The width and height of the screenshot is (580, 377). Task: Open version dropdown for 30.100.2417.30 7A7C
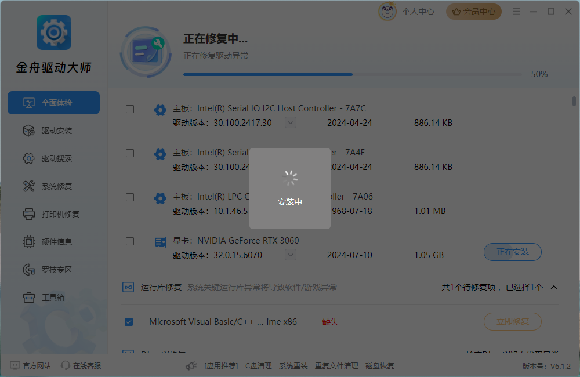pyautogui.click(x=291, y=122)
